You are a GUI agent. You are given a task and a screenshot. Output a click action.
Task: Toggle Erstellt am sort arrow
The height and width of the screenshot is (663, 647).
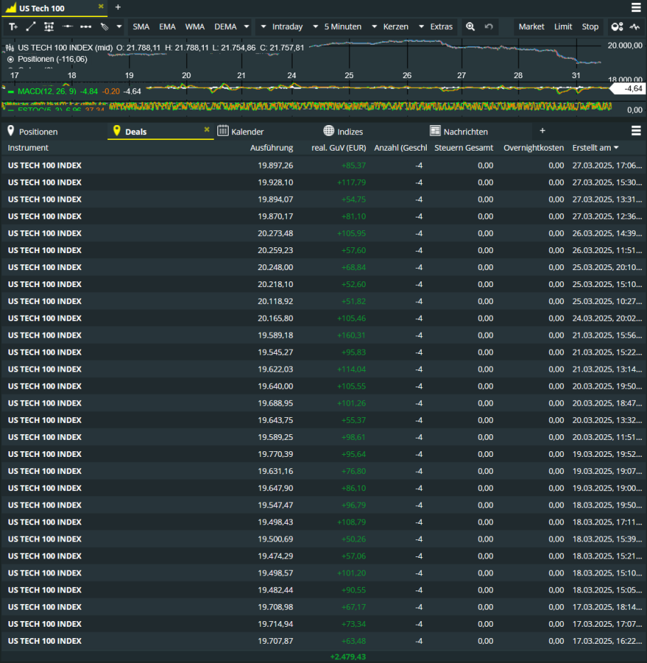tap(616, 148)
